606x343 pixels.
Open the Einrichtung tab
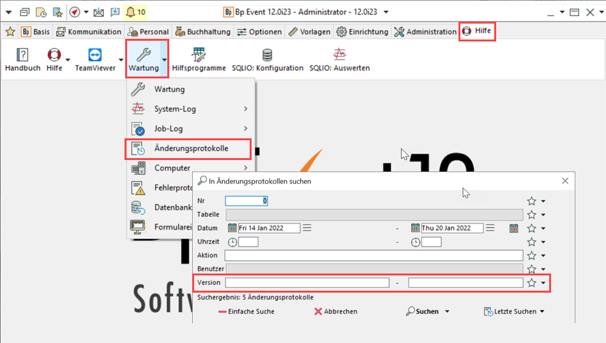[x=362, y=32]
